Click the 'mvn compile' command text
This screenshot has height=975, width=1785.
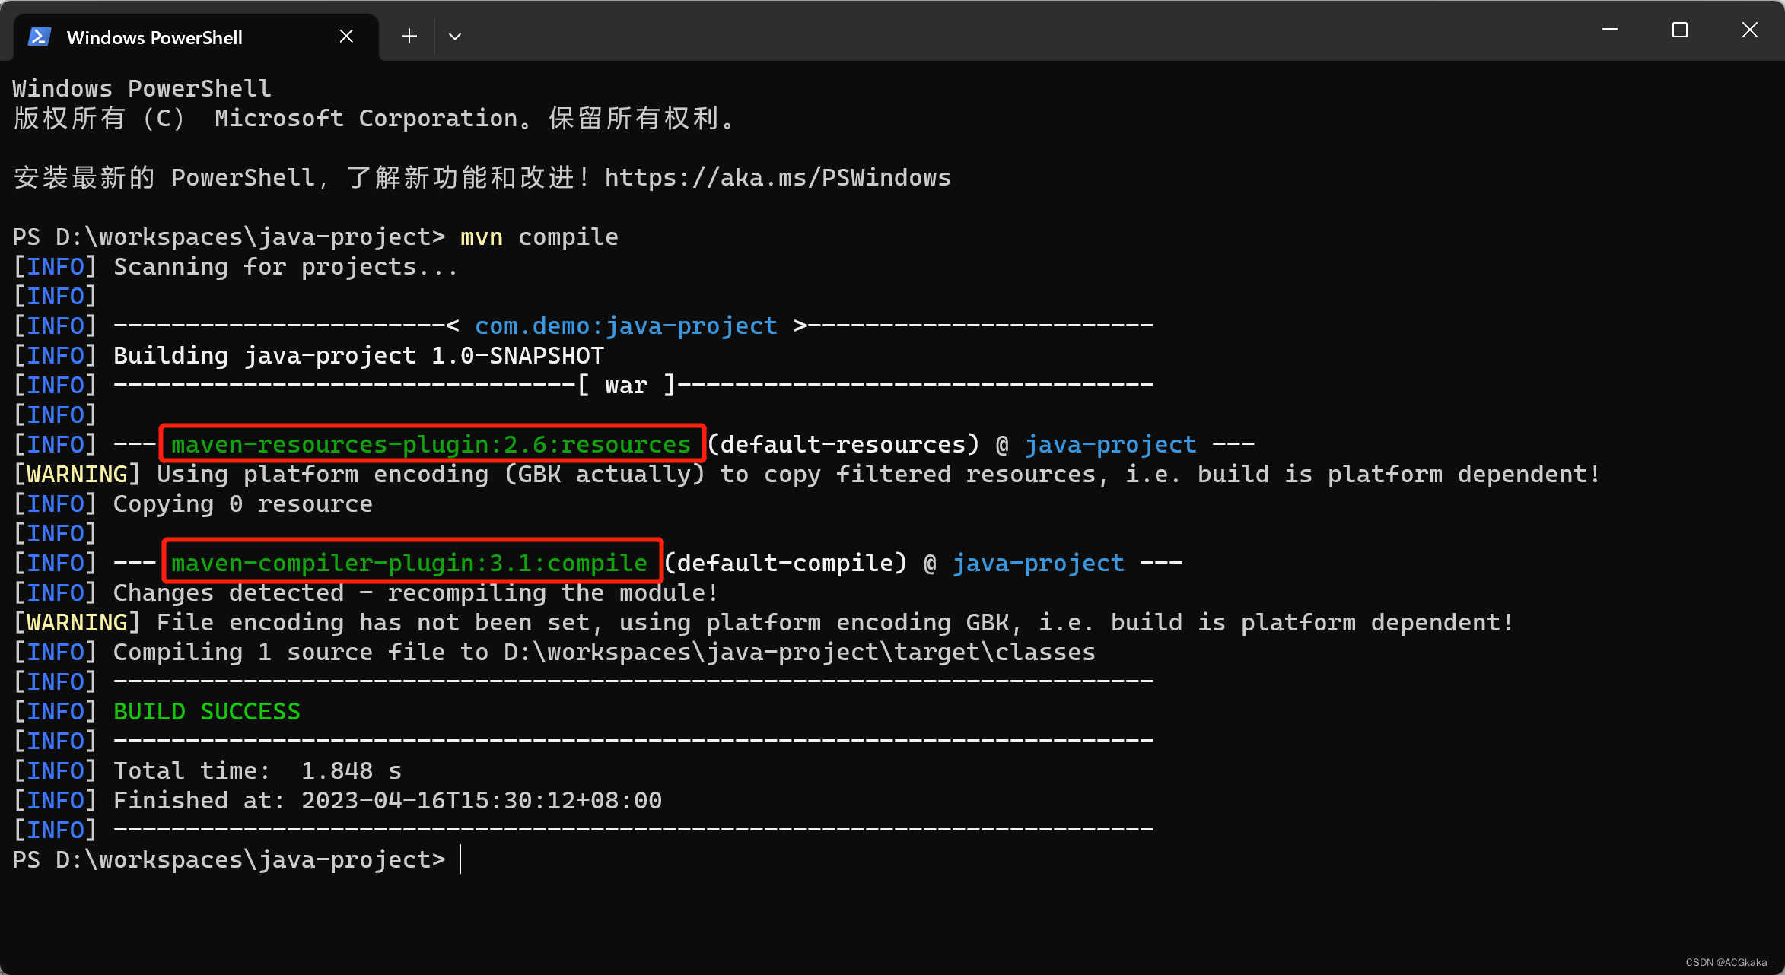tap(539, 237)
